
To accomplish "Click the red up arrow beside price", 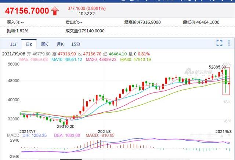I will (x=55, y=11).
